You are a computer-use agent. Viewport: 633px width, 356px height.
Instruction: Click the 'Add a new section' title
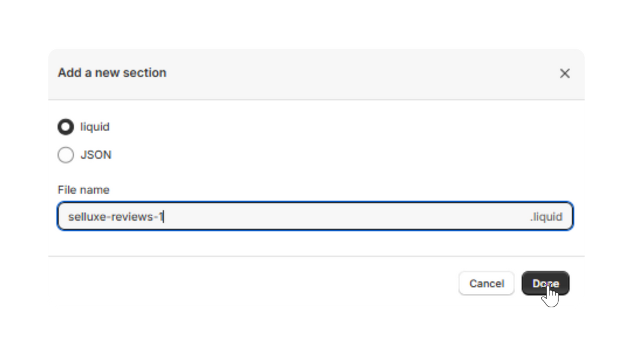coord(112,73)
